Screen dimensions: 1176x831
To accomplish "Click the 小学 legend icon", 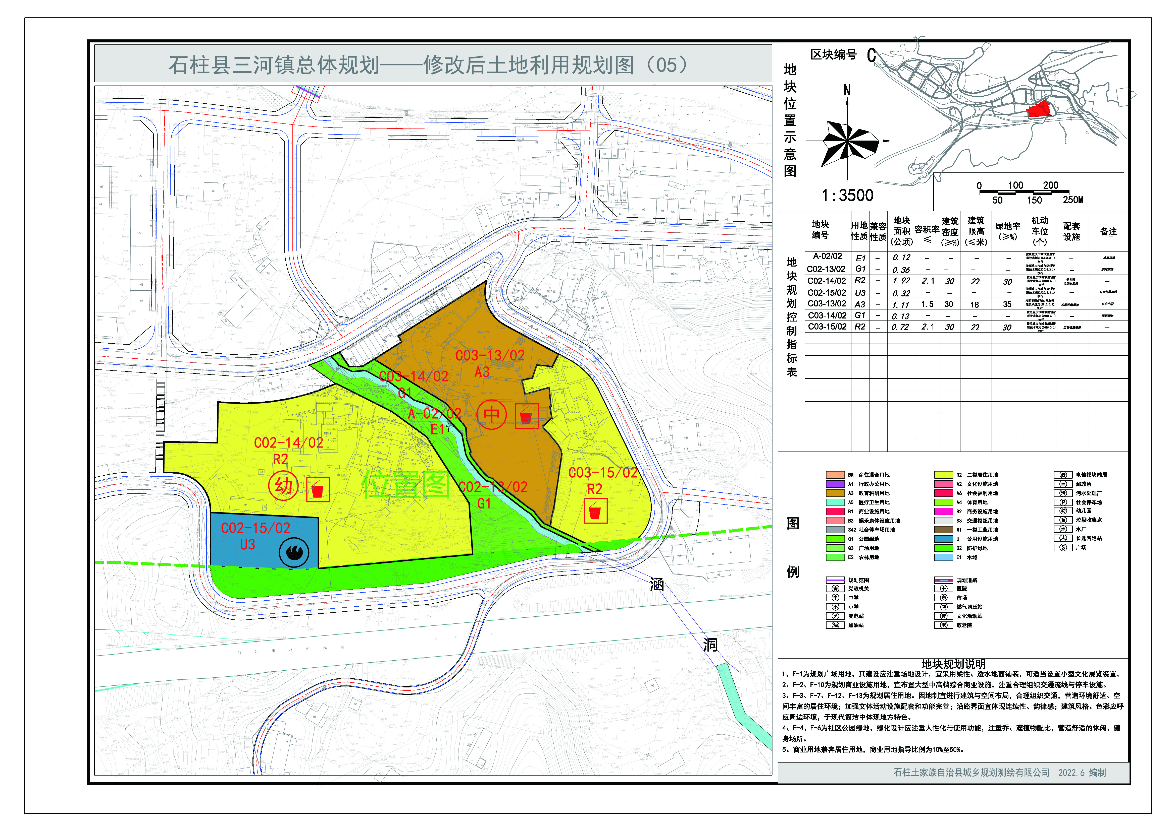I will 835,607.
